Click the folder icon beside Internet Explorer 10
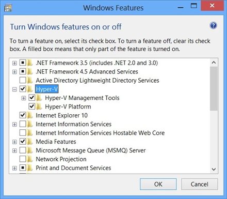The height and width of the screenshot is (199, 227). pyautogui.click(x=30, y=115)
